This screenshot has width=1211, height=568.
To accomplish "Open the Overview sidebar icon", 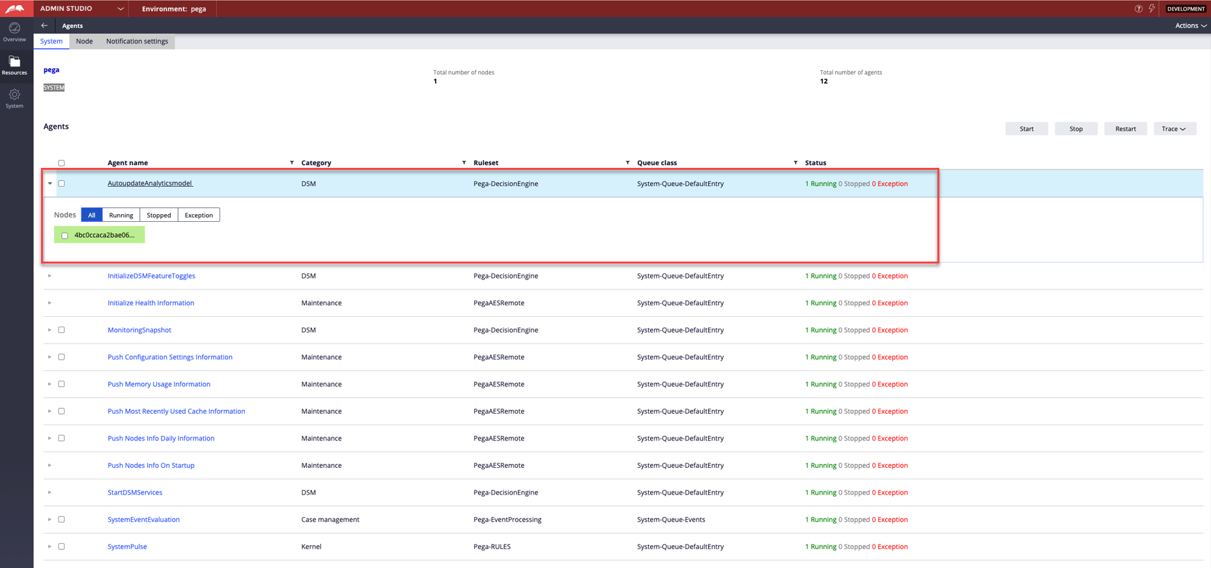I will coord(14,32).
